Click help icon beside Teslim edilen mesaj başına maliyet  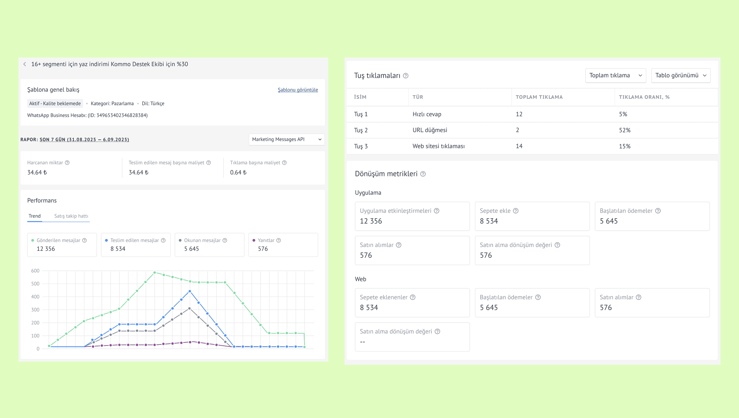click(x=209, y=163)
